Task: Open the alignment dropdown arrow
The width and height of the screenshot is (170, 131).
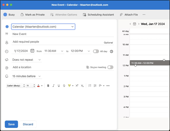Action: [104, 86]
